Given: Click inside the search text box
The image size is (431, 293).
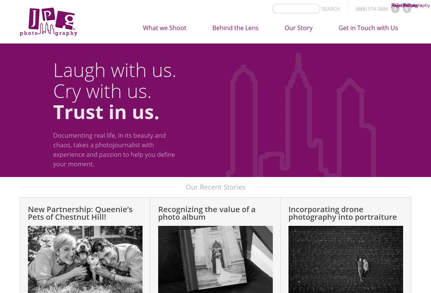Looking at the screenshot, I should 296,9.
